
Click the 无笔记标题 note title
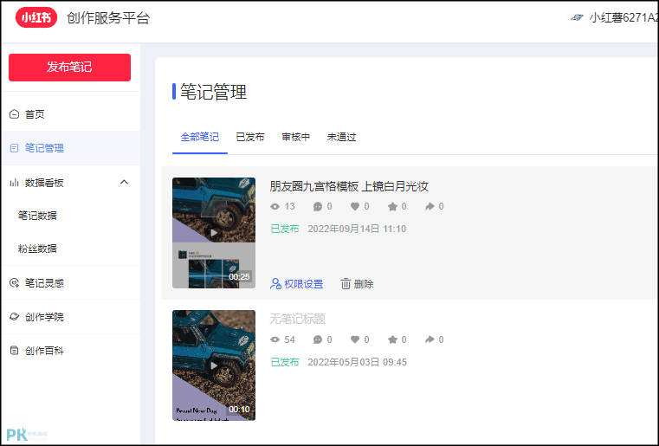click(x=298, y=319)
